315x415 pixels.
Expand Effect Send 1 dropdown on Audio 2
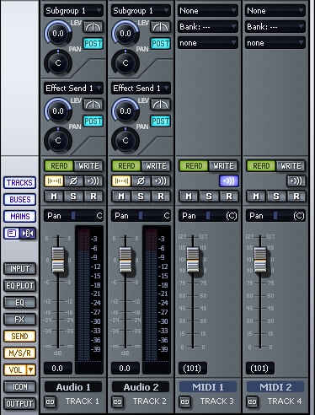(x=141, y=88)
